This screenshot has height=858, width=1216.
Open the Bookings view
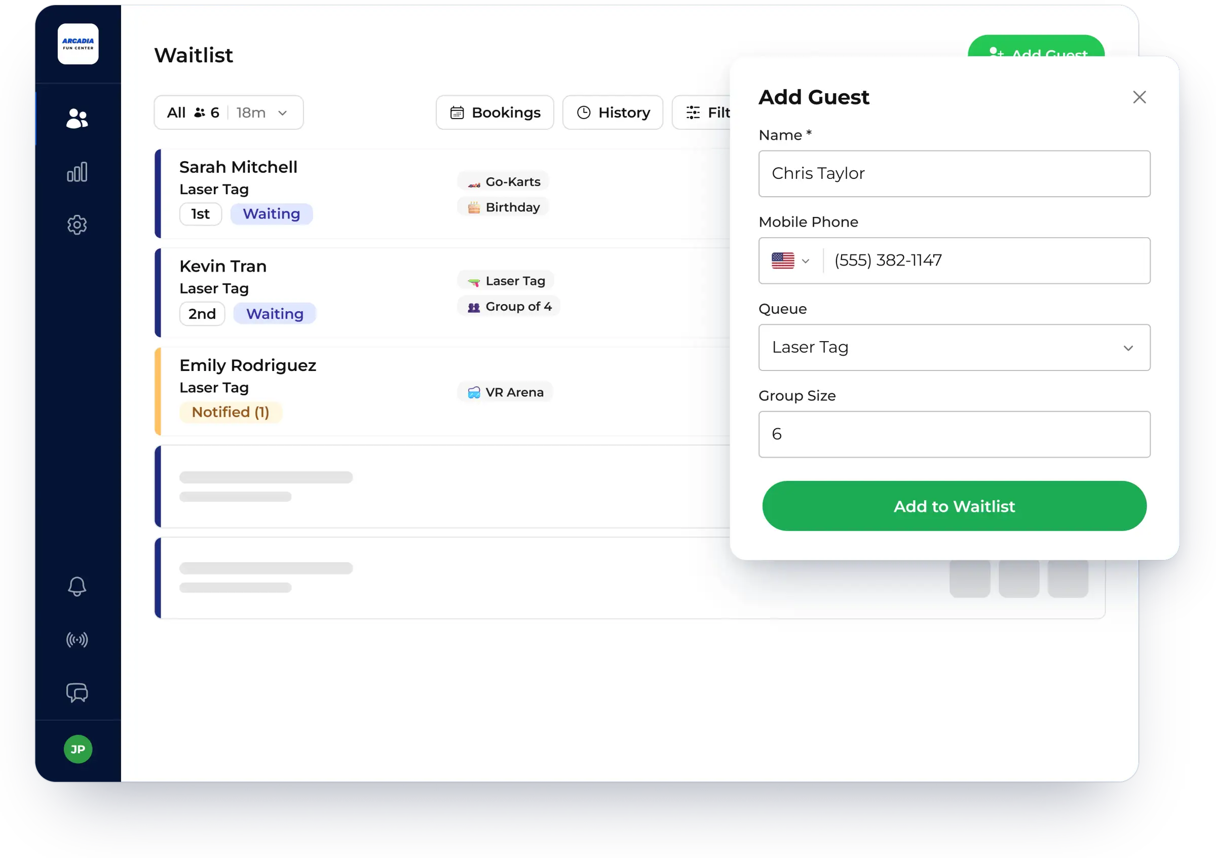click(495, 113)
